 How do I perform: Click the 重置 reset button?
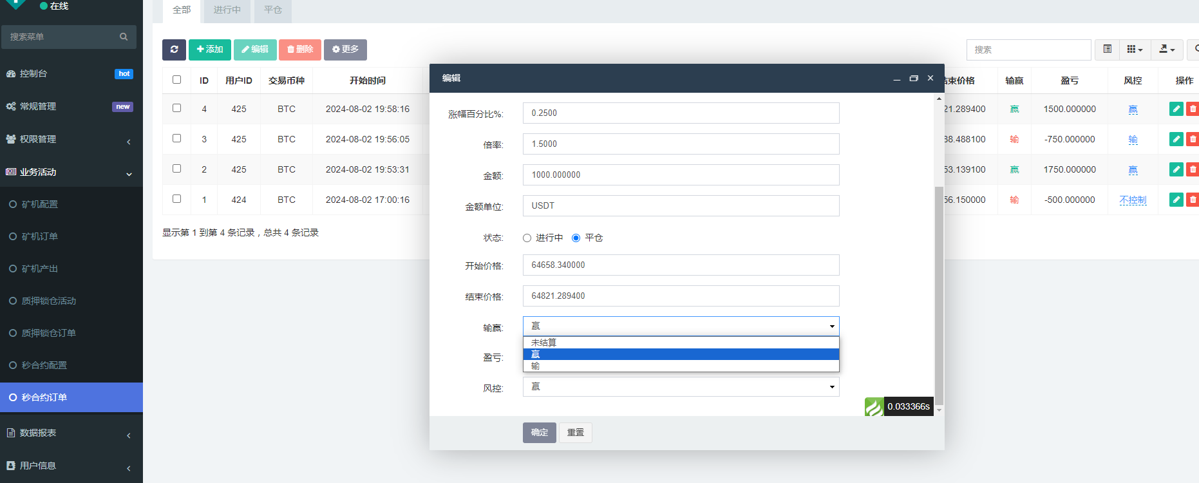[575, 433]
